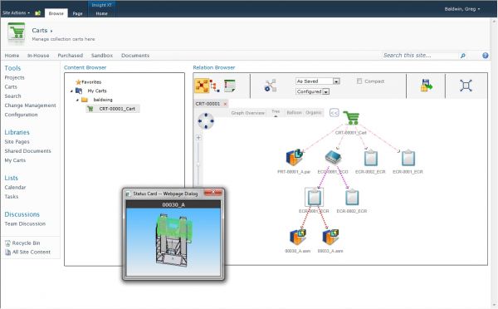Image resolution: width=498 pixels, height=309 pixels.
Task: Close the CRT-00001 tab
Action: tap(225, 104)
